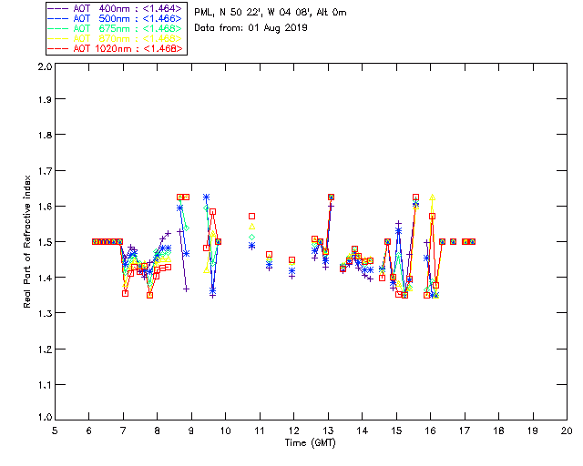Click the blue asterisk peak near 9.4 GMT
583x466 pixels.
[x=207, y=197]
